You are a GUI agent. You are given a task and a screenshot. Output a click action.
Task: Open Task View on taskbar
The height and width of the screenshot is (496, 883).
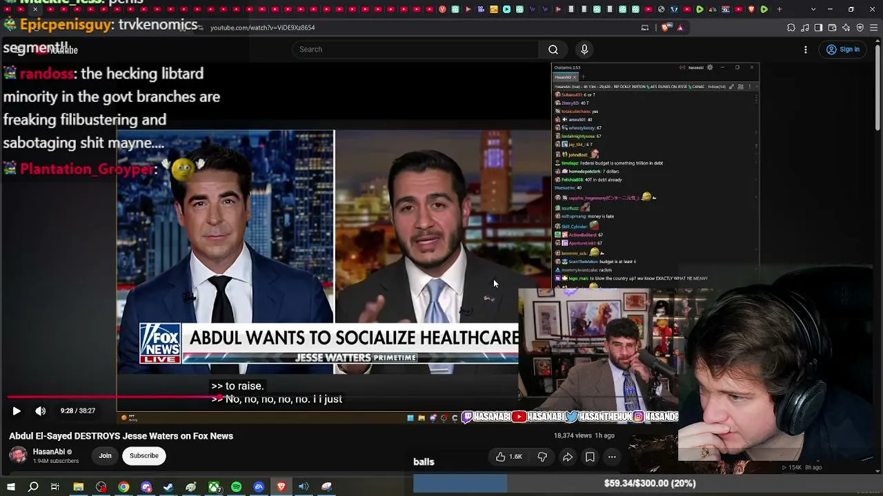pos(55,487)
